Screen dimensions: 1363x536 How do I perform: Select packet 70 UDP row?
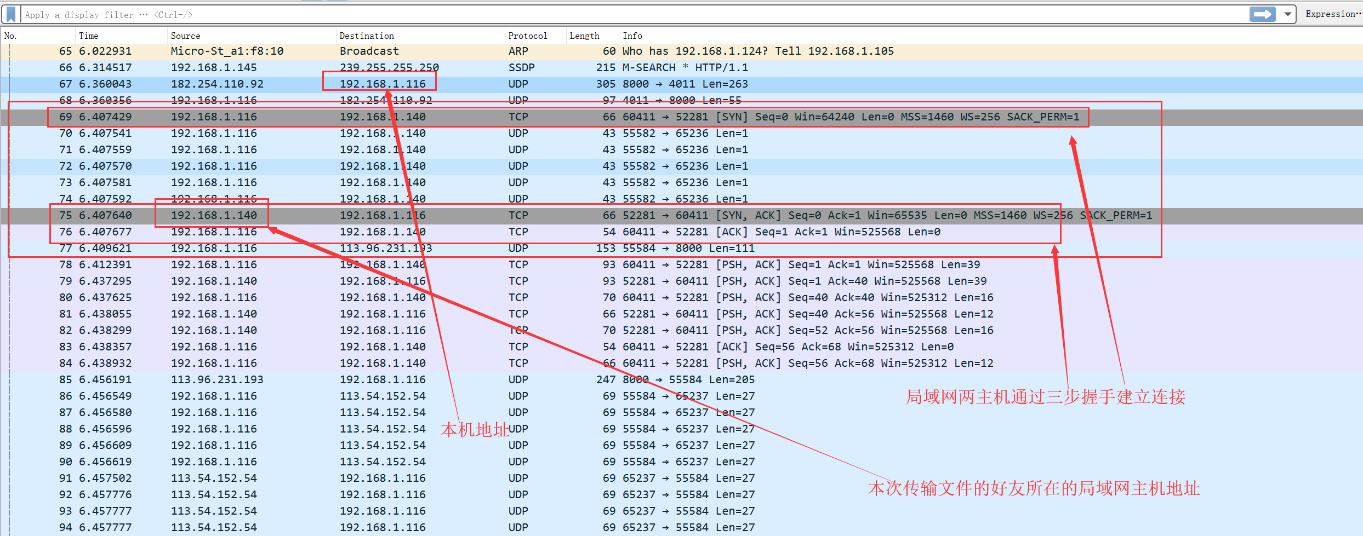[x=682, y=133]
